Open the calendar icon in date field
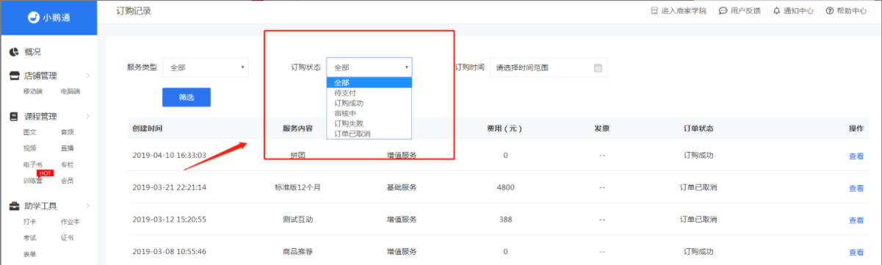The image size is (882, 265). tap(598, 68)
